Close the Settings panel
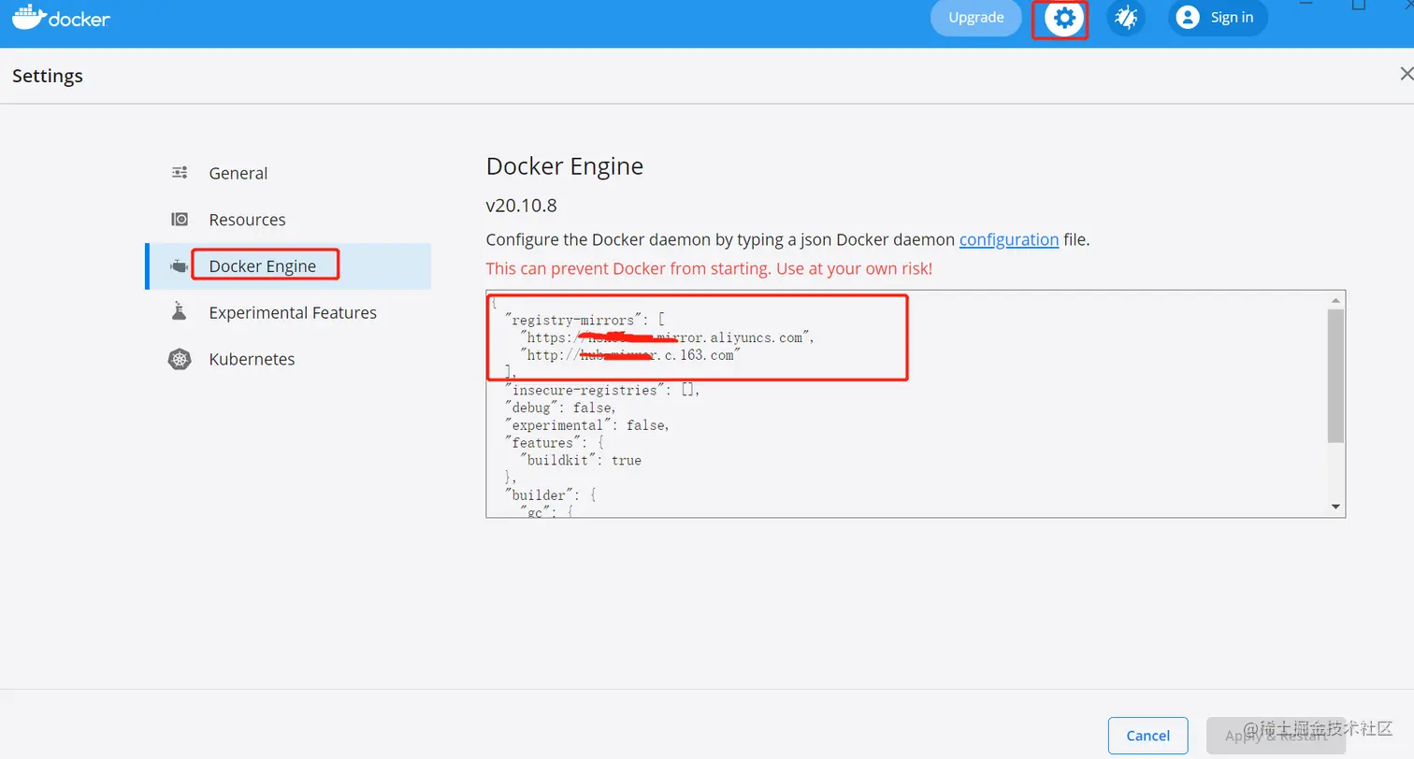The image size is (1414, 759). 1407,73
